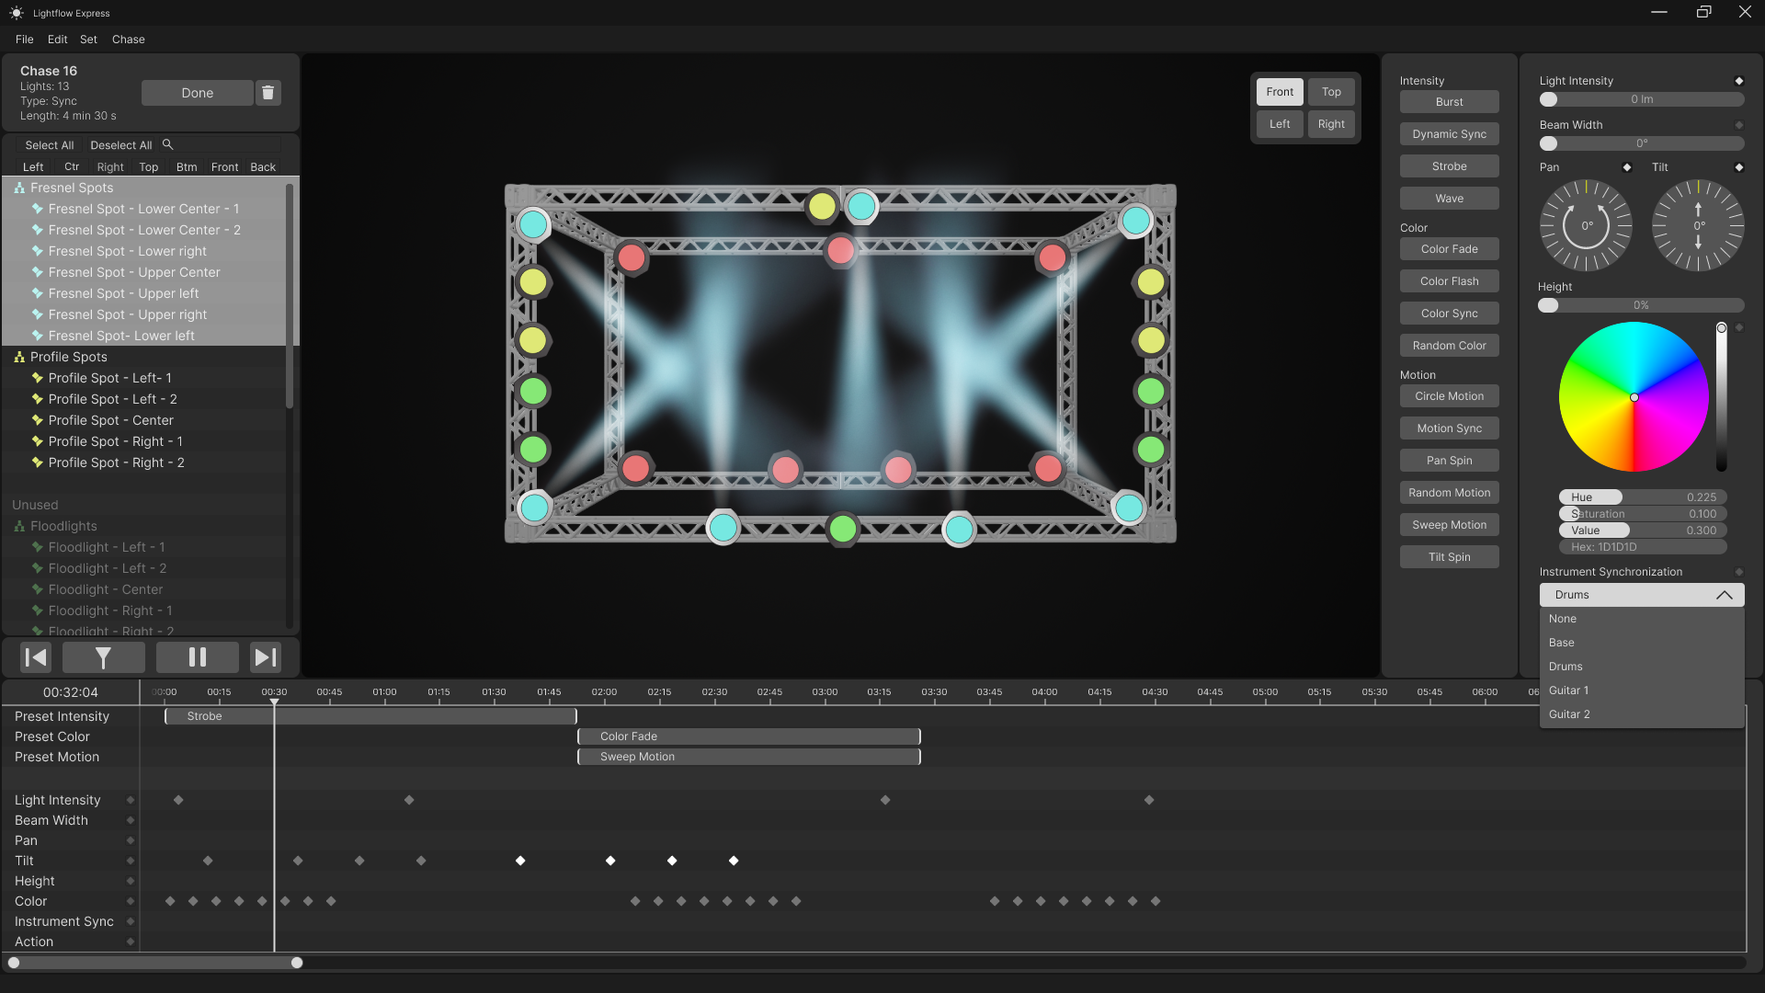This screenshot has height=993, width=1765.
Task: Switch the stage view to Left
Action: [1280, 124]
